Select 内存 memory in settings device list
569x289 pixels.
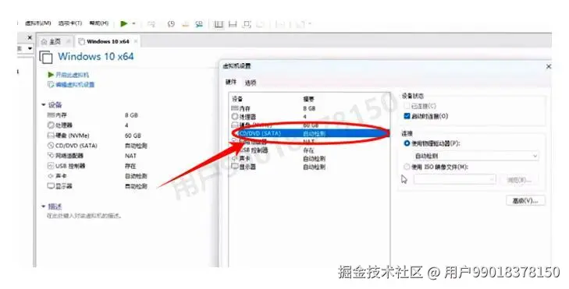[x=310, y=108]
